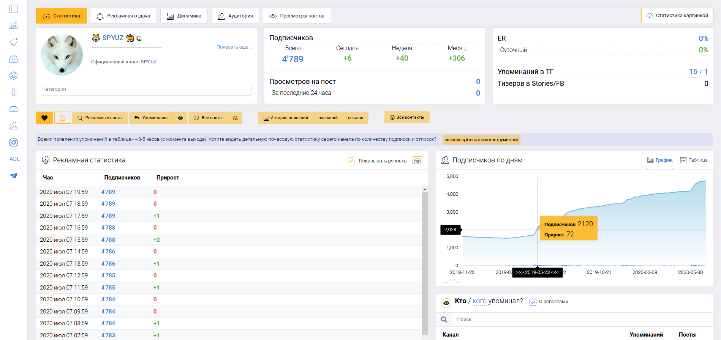Screen dimensions: 721x340
Task: Switch subscribers view to Таблица
Action: click(x=694, y=160)
